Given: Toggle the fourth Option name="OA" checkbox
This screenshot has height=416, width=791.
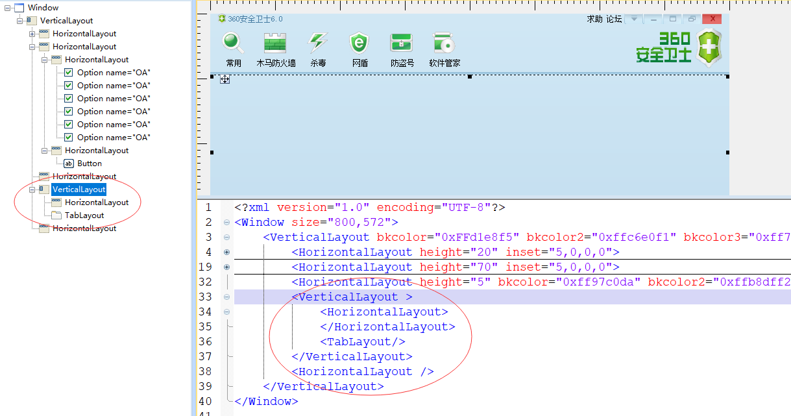Looking at the screenshot, I should coord(68,111).
